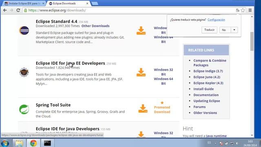
Task: Click the Chrome icon on the taskbar
Action: coord(33,143)
